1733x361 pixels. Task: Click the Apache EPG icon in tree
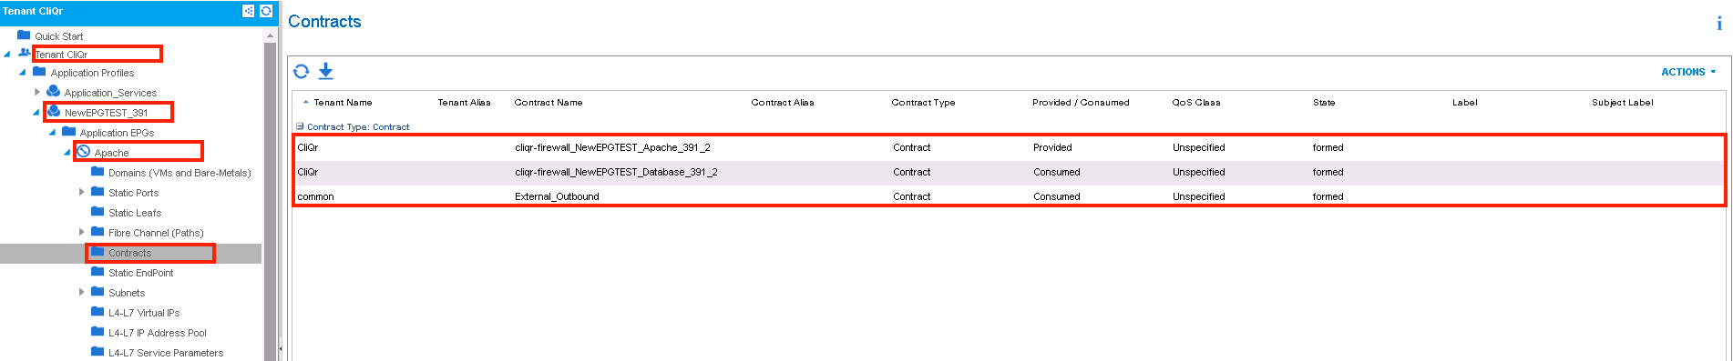pos(83,152)
